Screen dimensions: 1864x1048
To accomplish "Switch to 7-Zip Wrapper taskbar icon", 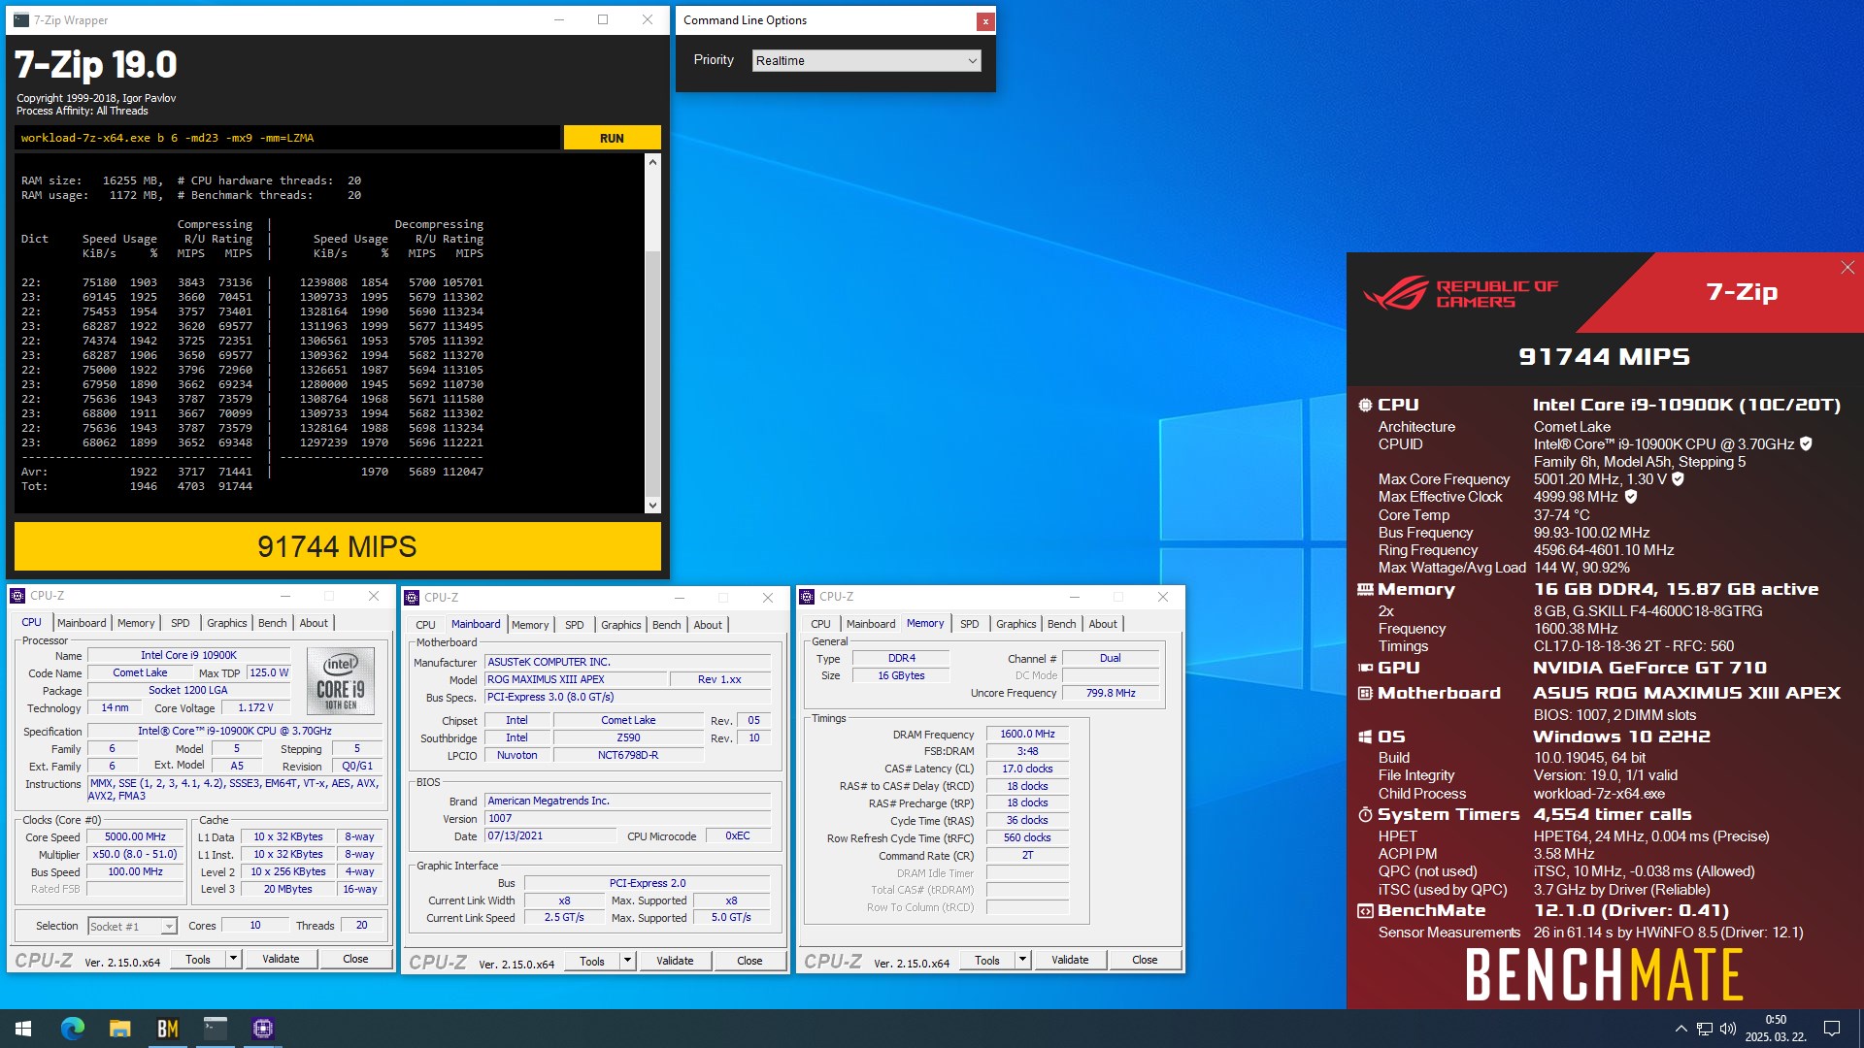I will point(216,1029).
